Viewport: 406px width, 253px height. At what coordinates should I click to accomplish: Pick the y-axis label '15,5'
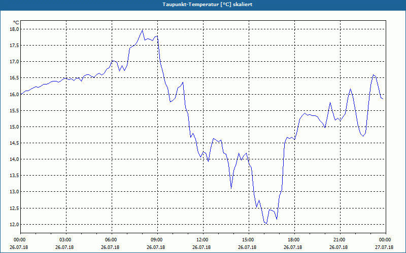point(15,110)
